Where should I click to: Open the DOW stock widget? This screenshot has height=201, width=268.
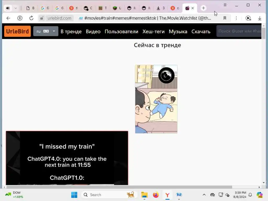(14, 195)
